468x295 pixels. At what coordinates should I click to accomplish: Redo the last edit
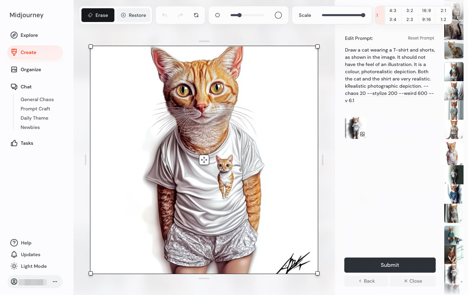[x=180, y=15]
